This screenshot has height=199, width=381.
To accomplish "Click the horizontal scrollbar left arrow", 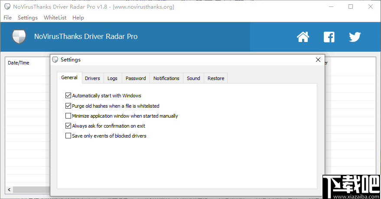I will (x=9, y=189).
